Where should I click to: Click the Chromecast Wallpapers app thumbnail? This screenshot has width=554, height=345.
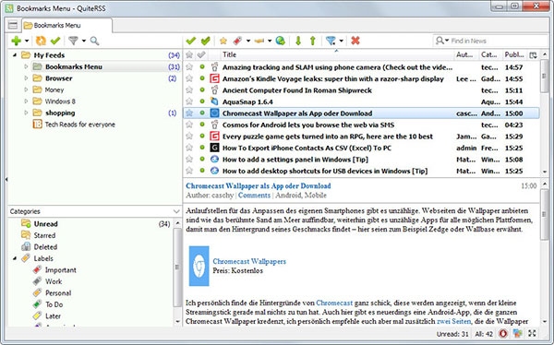click(x=199, y=266)
